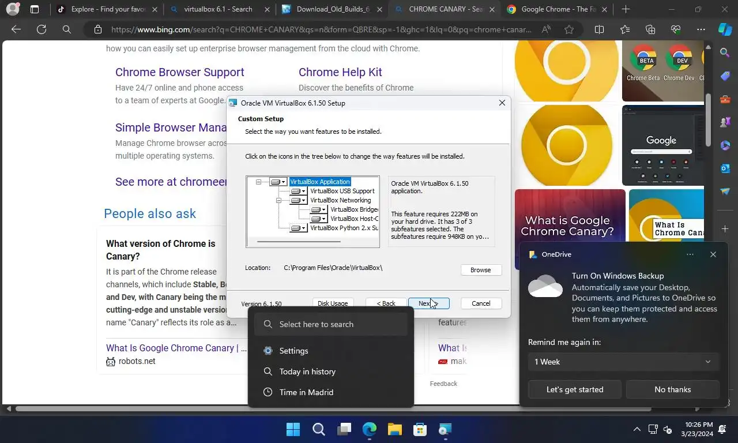Click Let's get started in OneDrive
The height and width of the screenshot is (443, 738).
575,389
